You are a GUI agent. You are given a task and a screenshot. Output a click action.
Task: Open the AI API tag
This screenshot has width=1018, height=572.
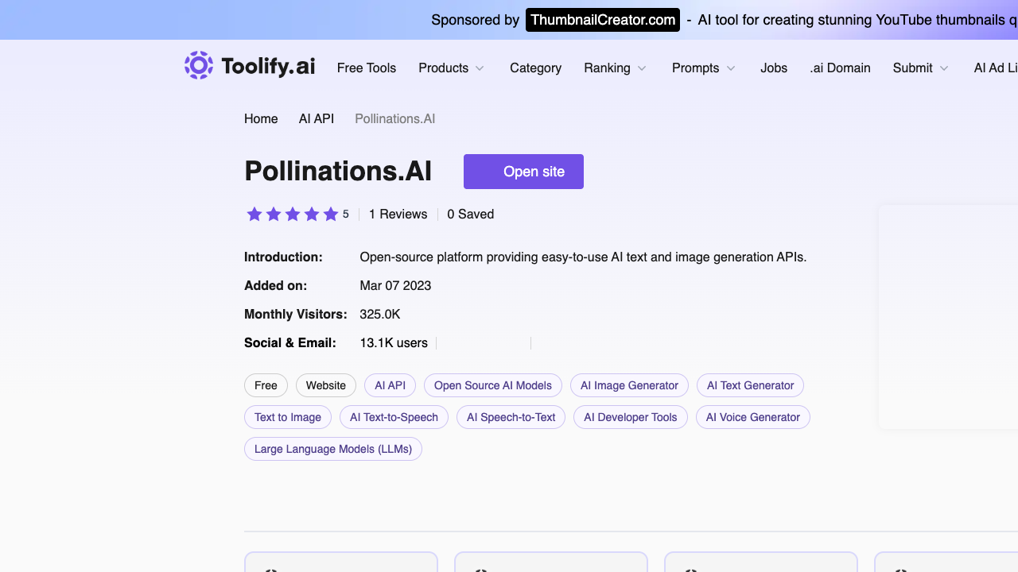[390, 385]
